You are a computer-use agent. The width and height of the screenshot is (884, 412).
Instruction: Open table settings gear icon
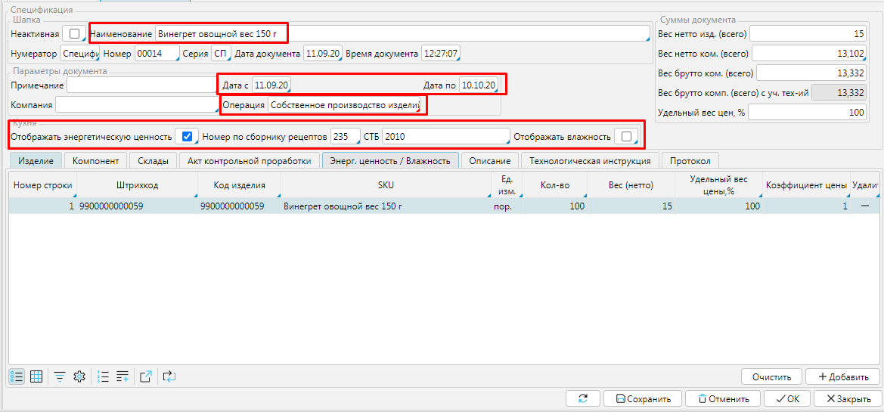click(x=79, y=376)
